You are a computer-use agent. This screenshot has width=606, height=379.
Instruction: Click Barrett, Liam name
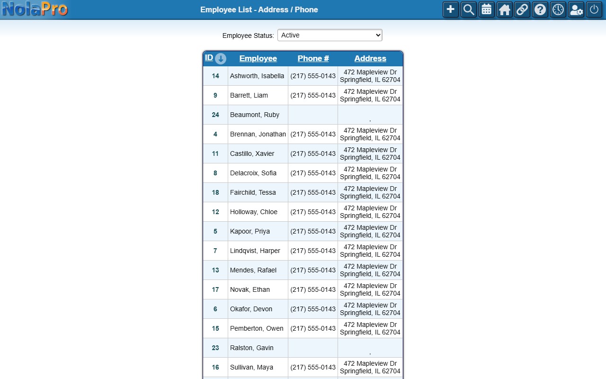(x=249, y=95)
